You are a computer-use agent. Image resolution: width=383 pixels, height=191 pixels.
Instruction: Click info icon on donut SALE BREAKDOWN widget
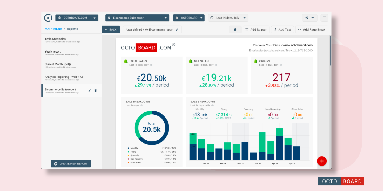[x=141, y=105]
